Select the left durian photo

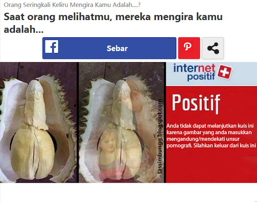38,122
